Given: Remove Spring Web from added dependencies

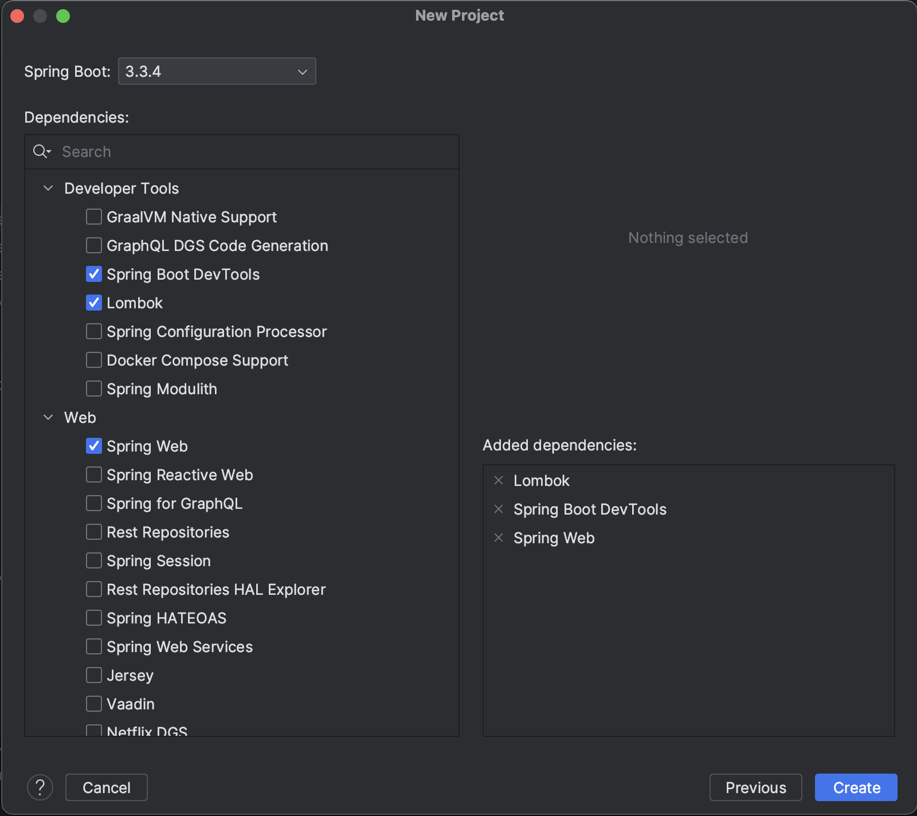Looking at the screenshot, I should [x=499, y=538].
